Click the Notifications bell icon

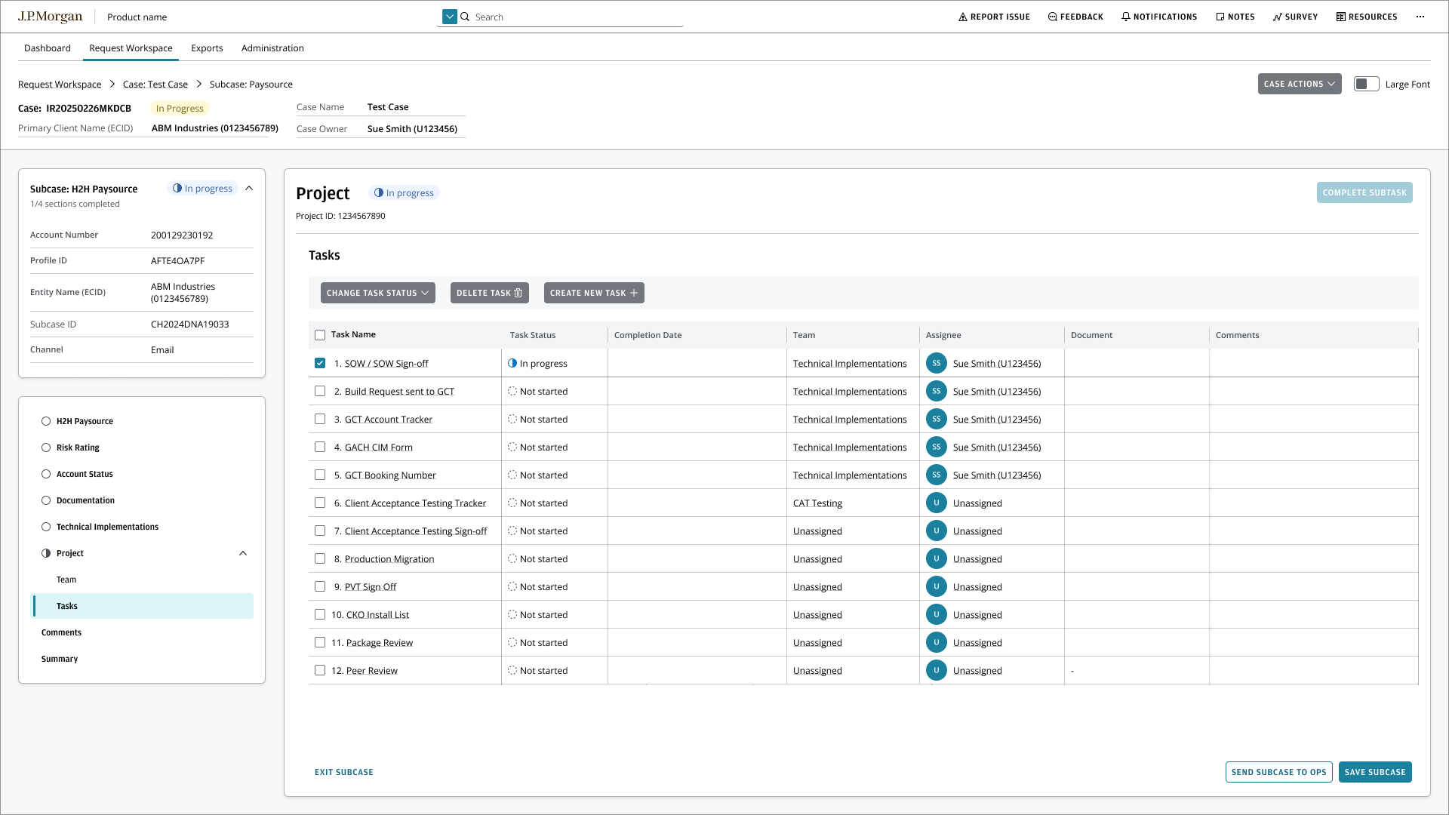pyautogui.click(x=1125, y=17)
